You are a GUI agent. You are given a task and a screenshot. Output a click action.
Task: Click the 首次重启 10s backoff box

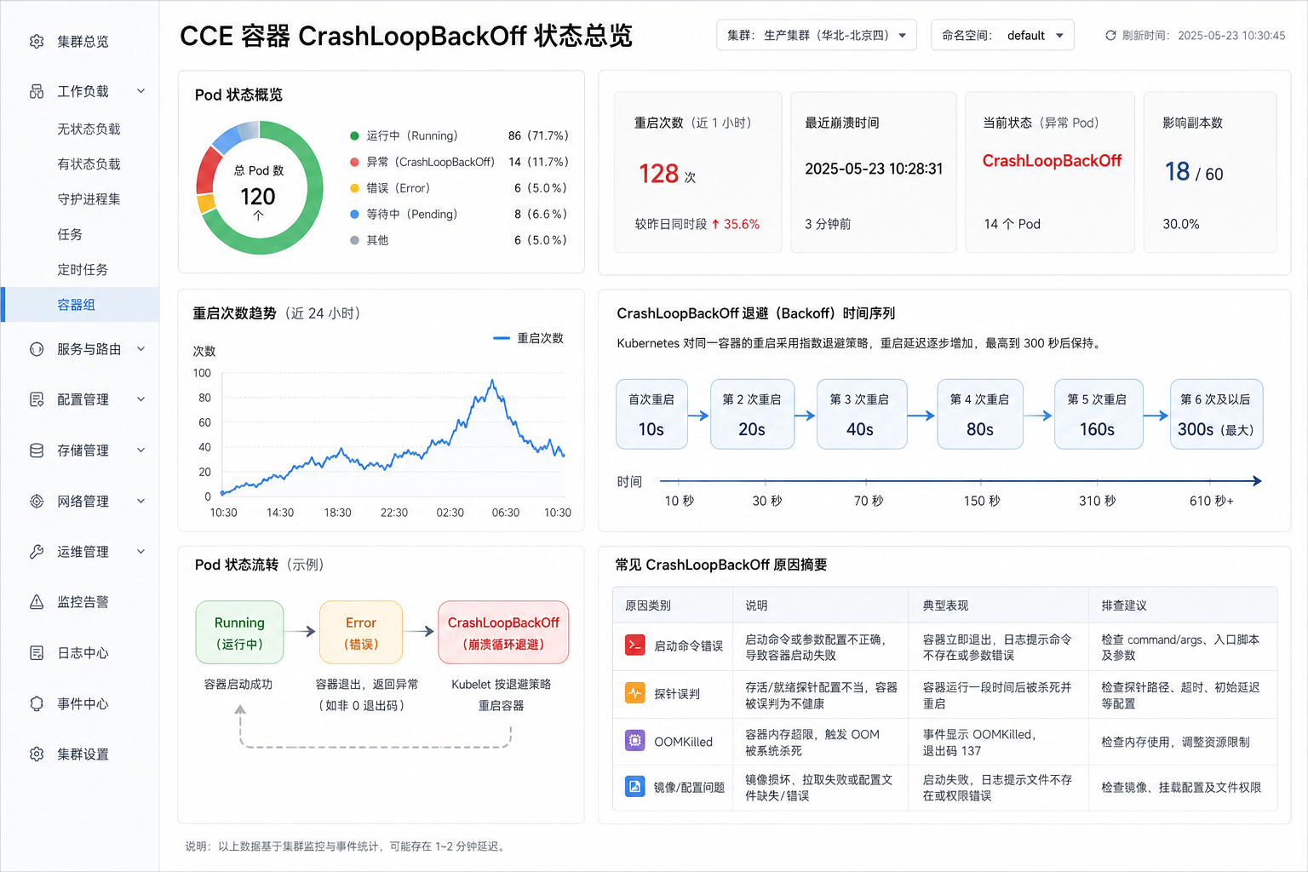point(651,414)
